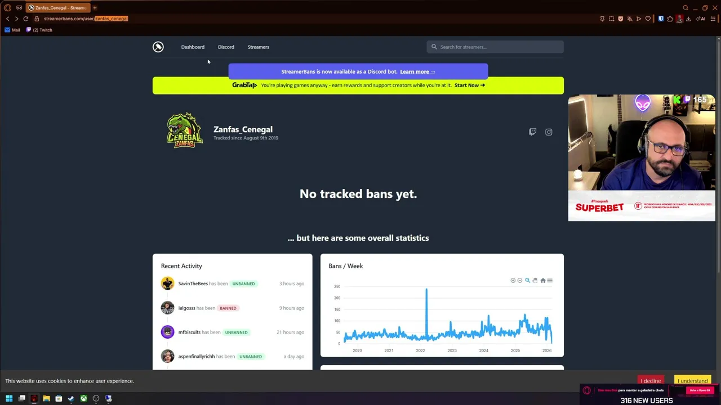Screen dimensions: 721x405
Task: Open Task View on the taskbar
Action: click(22, 398)
